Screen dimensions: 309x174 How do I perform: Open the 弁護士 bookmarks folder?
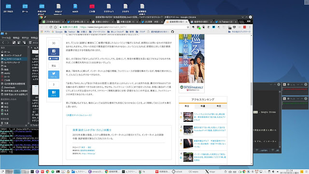click(x=82, y=31)
